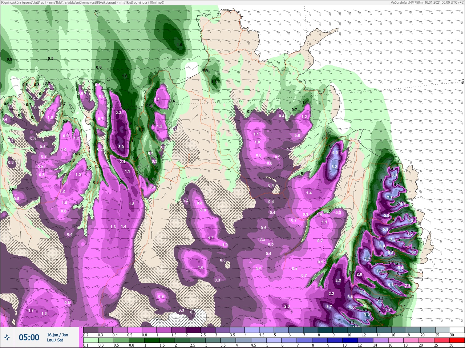Click the '6.2' snowfall value on the map
This screenshot has width=465, height=348.
coord(335,166)
